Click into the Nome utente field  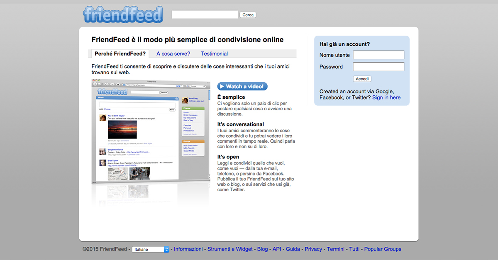(378, 55)
